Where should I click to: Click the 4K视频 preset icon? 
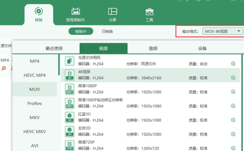pyautogui.click(x=69, y=75)
